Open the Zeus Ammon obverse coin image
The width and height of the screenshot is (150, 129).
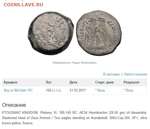click(x=51, y=33)
